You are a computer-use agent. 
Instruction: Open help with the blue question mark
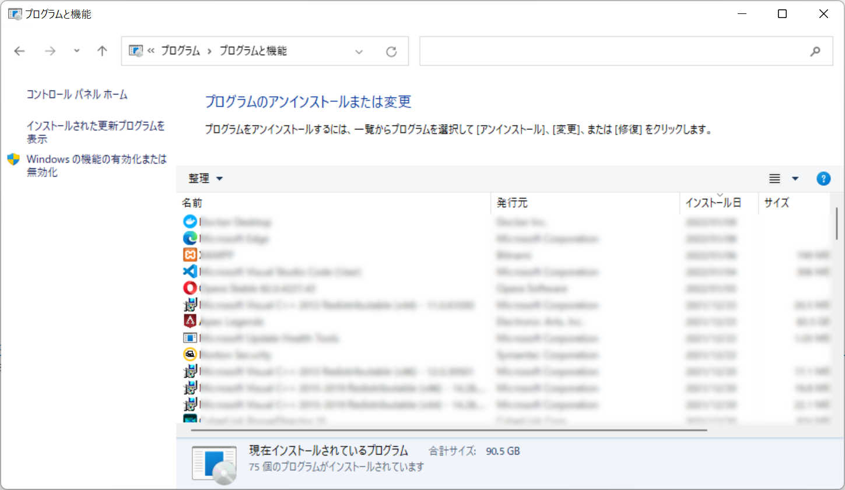[x=823, y=179]
